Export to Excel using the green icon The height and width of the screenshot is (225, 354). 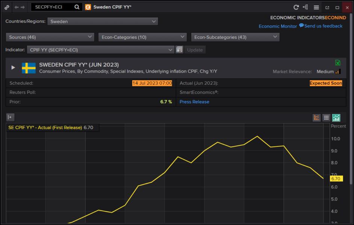[337, 63]
